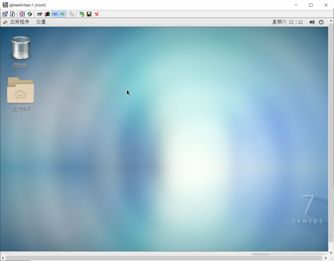
Task: Close the qinweichao:1 viewer window
Action: [x=326, y=5]
